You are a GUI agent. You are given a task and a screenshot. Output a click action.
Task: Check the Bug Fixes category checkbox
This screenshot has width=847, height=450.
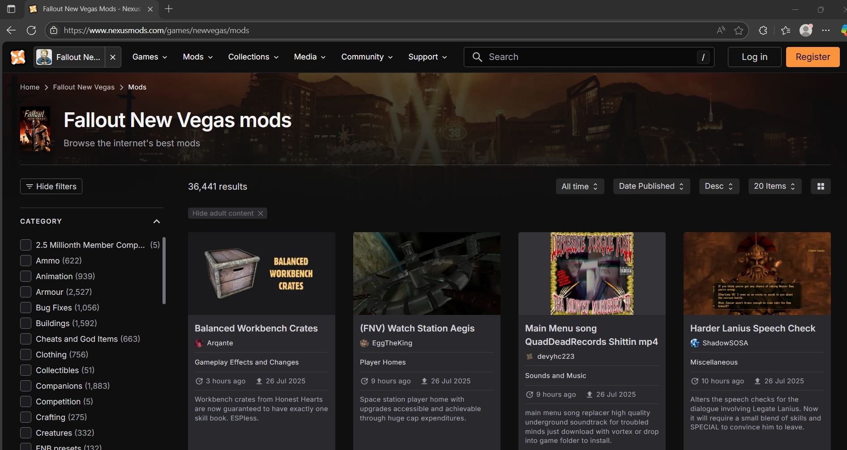(26, 308)
